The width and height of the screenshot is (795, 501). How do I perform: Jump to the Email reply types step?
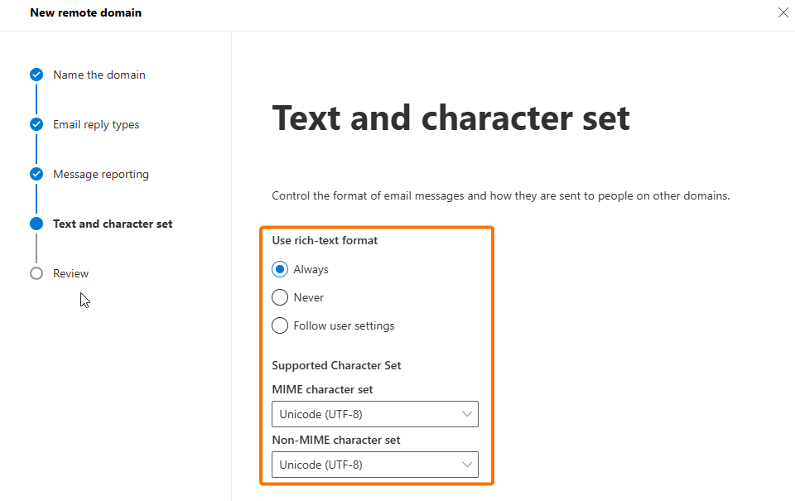point(96,124)
